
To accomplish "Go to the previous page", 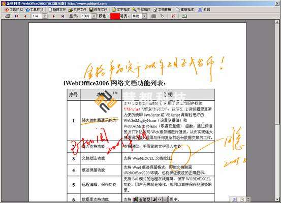I will click(x=25, y=16).
